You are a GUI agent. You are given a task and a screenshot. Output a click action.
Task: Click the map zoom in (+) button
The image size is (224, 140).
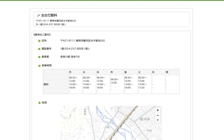click(x=157, y=110)
